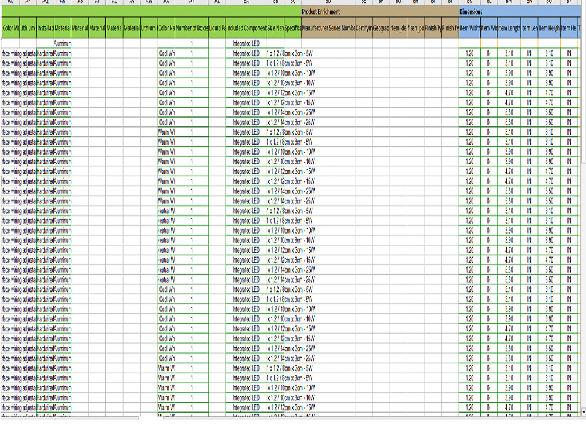Click the vertical scrollbar down arrow
Image resolution: width=586 pixels, height=439 pixels.
tap(584, 413)
